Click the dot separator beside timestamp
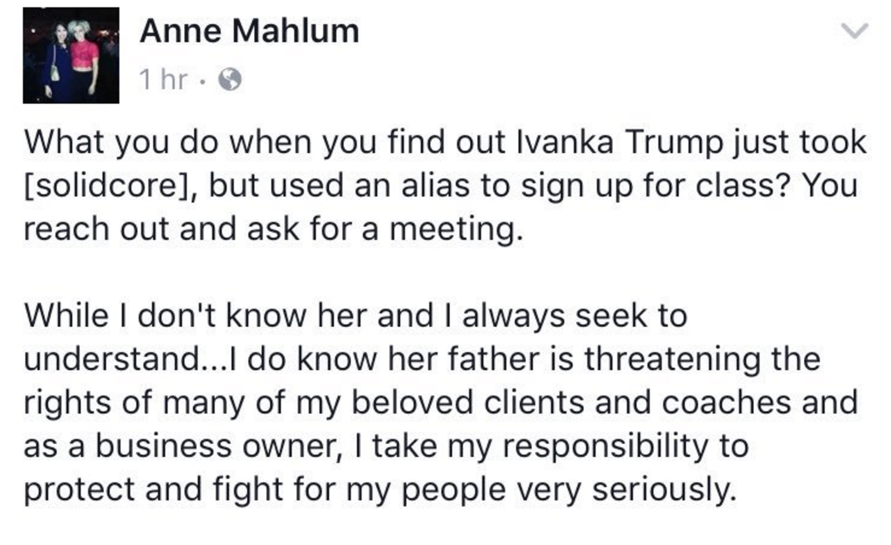891x545 pixels. (203, 80)
